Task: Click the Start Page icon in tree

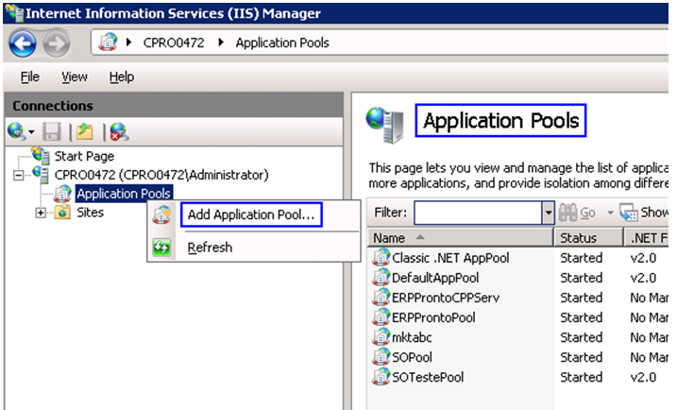Action: 41,156
